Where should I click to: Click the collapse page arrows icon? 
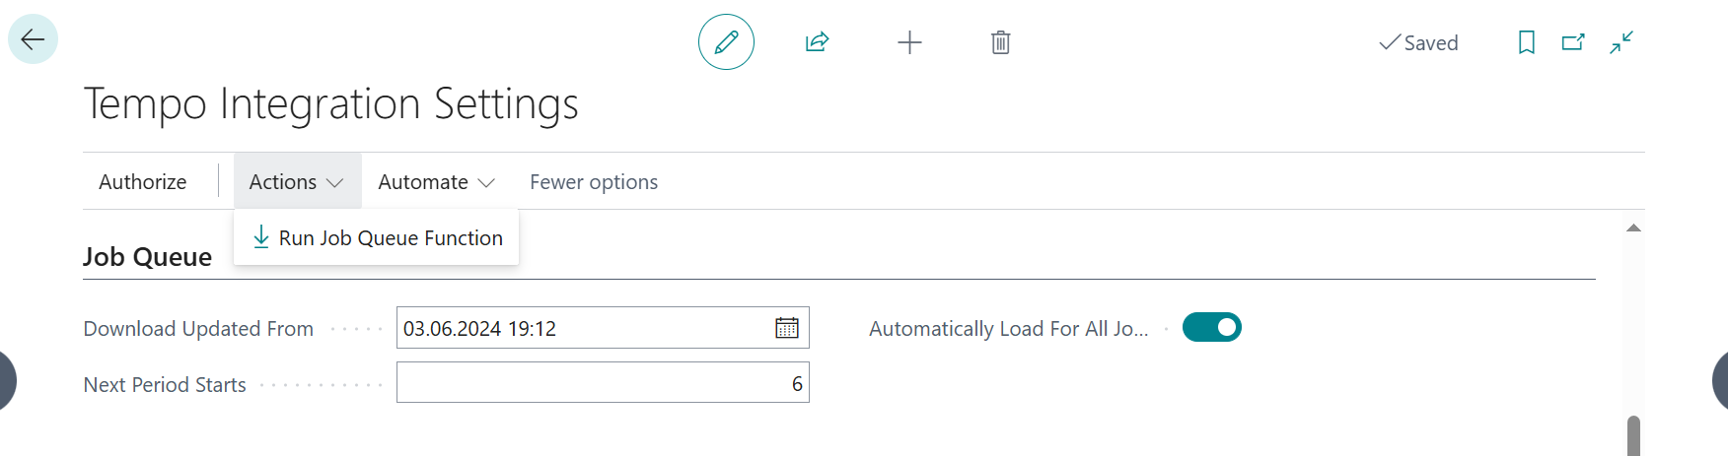pyautogui.click(x=1621, y=42)
